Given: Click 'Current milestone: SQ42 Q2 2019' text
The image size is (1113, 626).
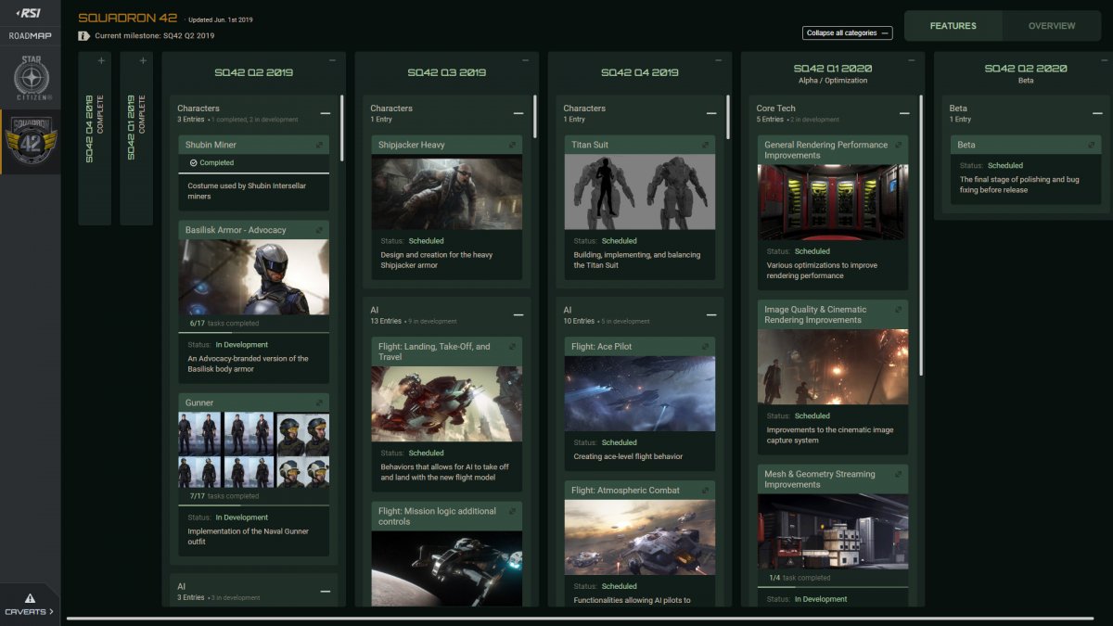Looking at the screenshot, I should [x=155, y=36].
